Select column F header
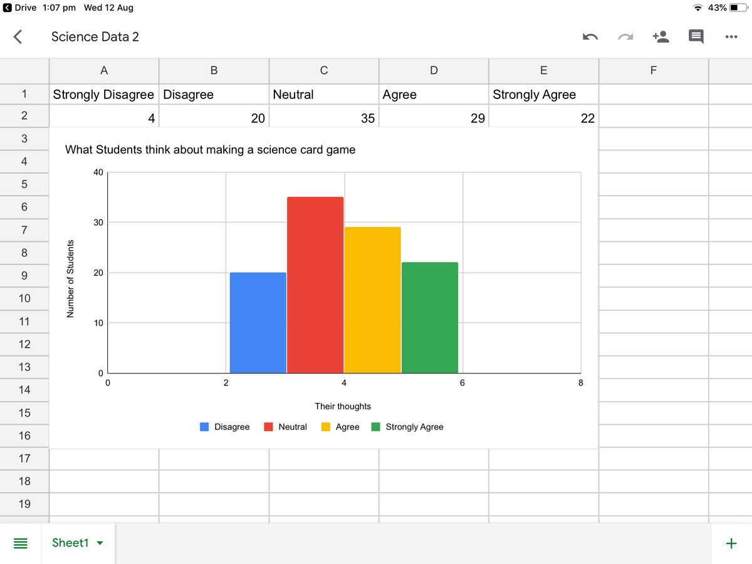 (x=653, y=70)
